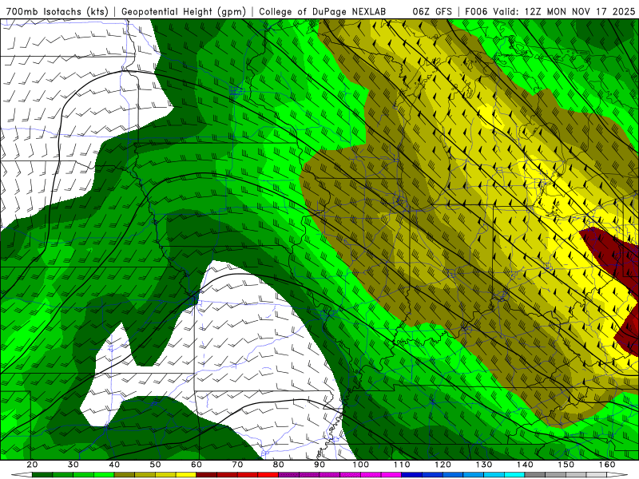Click the bright magenta swatch before 110 knots
This screenshot has width=639, height=479.
point(391,474)
